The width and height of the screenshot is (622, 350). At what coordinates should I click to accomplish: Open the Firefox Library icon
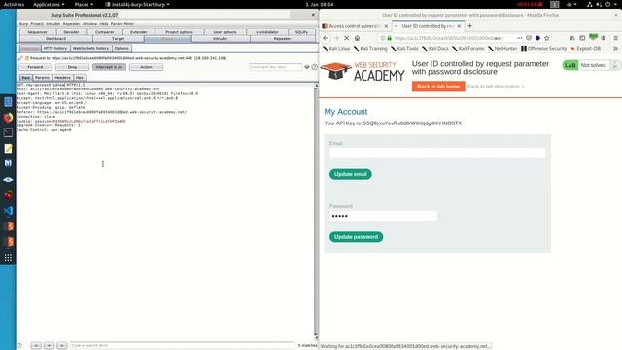572,38
